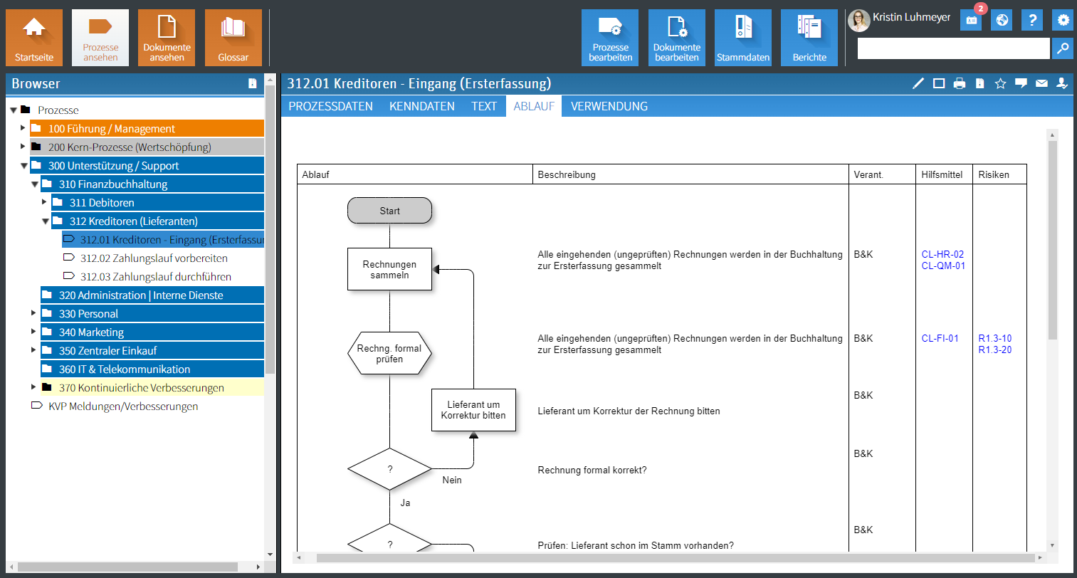This screenshot has width=1077, height=578.
Task: Select 312.02 Zahlungslauf vorbereiten
Action: pos(154,258)
